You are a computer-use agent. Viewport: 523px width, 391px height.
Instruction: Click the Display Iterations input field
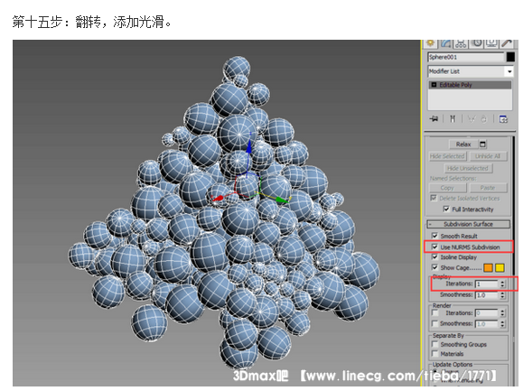coord(487,284)
